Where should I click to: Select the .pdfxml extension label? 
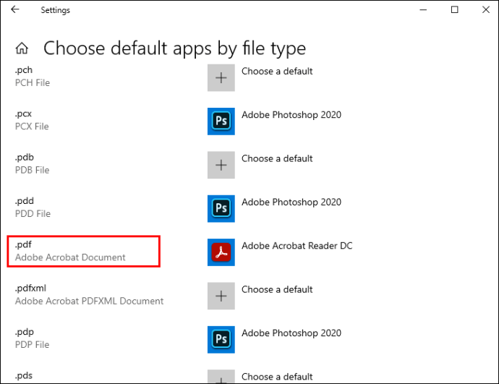[x=30, y=289]
